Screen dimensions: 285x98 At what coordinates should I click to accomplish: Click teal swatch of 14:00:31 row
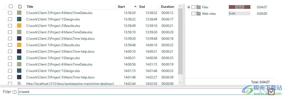click(x=19, y=58)
